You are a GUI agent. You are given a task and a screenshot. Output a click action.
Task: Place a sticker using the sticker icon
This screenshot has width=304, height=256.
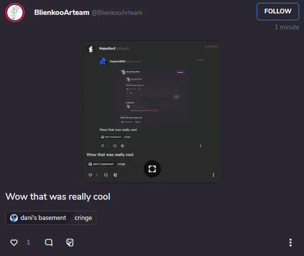point(70,243)
